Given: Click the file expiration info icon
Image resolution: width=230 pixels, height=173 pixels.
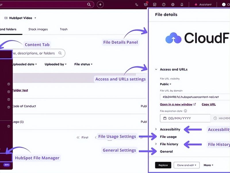Looking at the screenshot, I should click(185, 111).
